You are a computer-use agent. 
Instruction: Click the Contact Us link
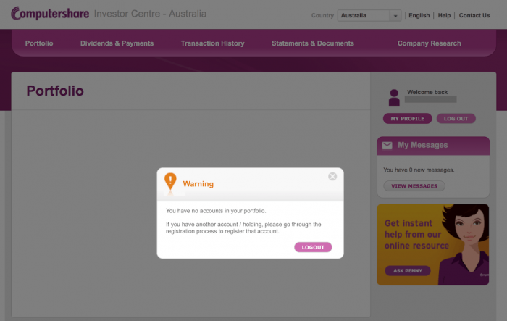(474, 15)
